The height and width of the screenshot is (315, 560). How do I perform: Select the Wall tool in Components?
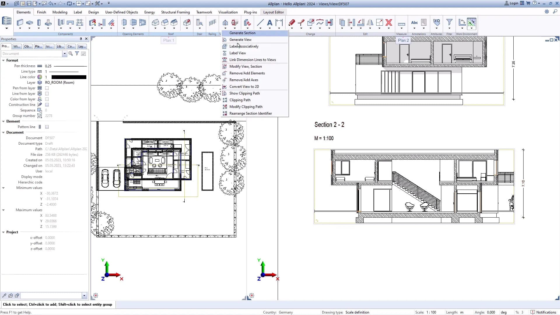(20, 22)
